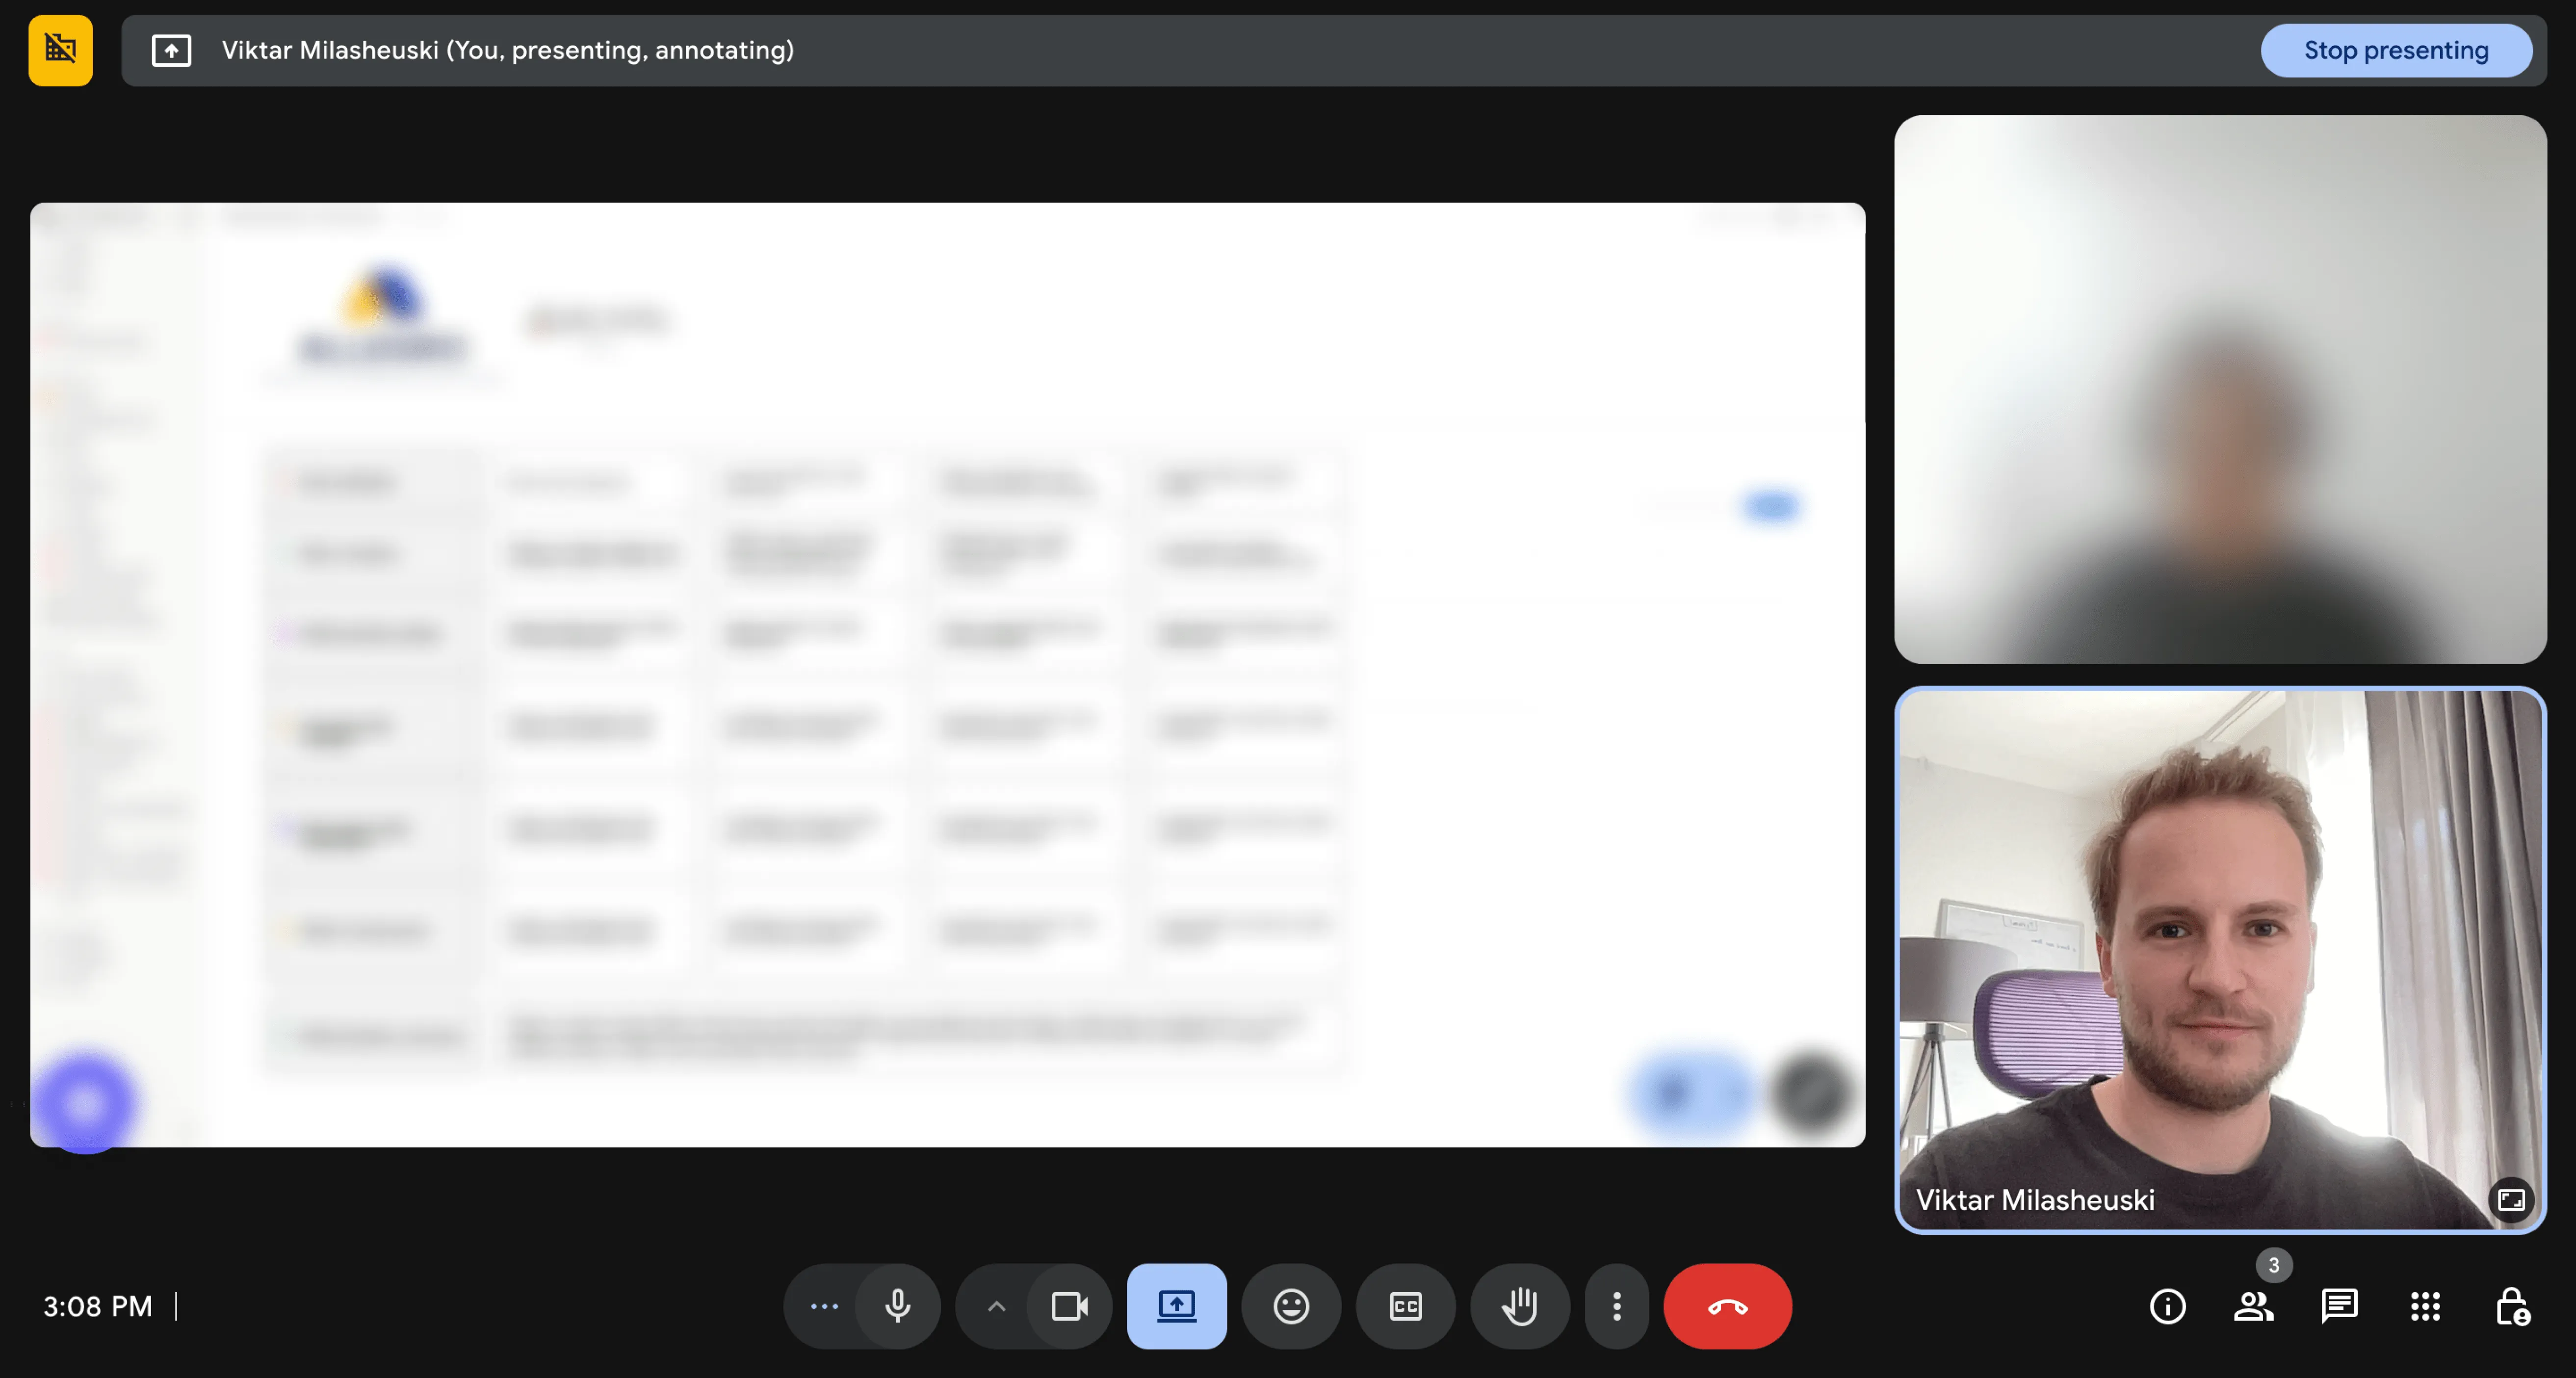Screen dimensions: 2576x1378
Task: Leave the call with red button
Action: tap(1727, 1306)
